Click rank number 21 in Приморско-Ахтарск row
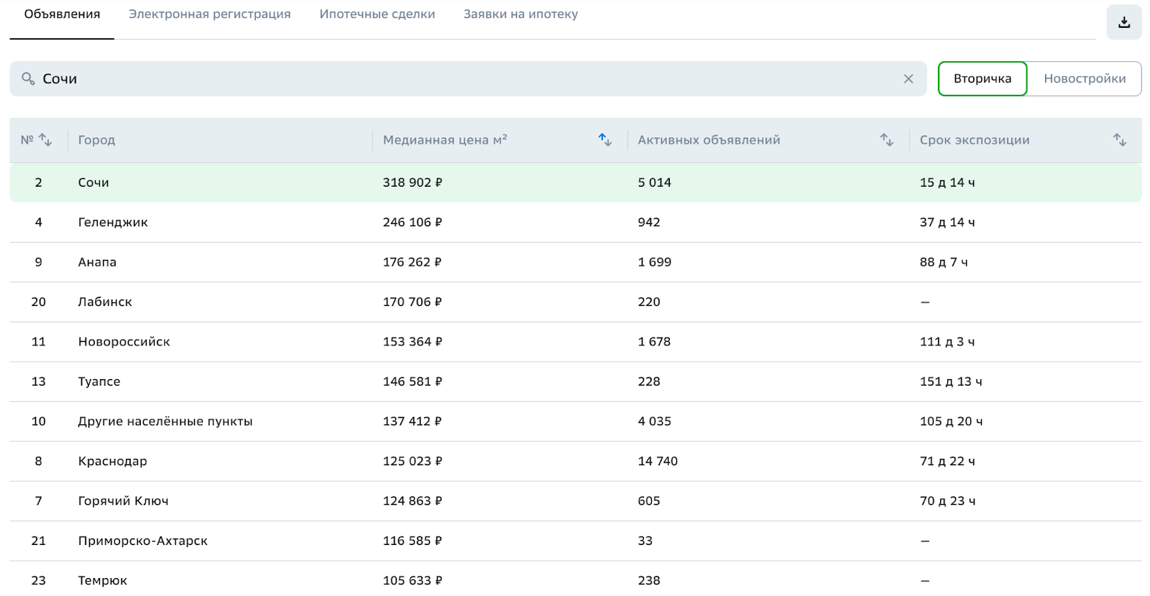The height and width of the screenshot is (596, 1150). pyautogui.click(x=39, y=541)
